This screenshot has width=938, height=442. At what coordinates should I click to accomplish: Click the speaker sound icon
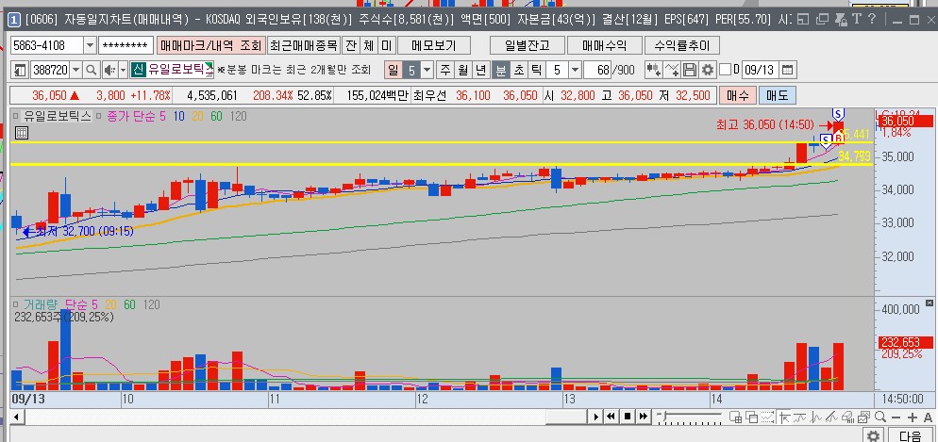click(109, 70)
